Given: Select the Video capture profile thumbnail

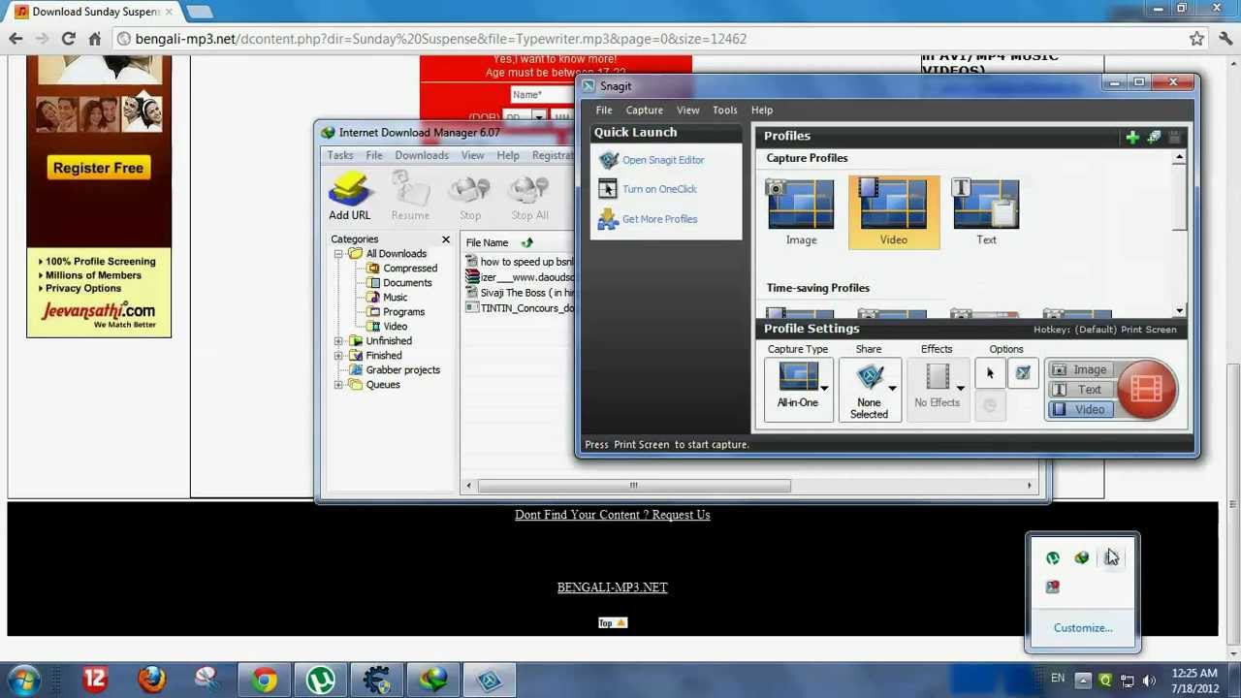Looking at the screenshot, I should tap(894, 212).
